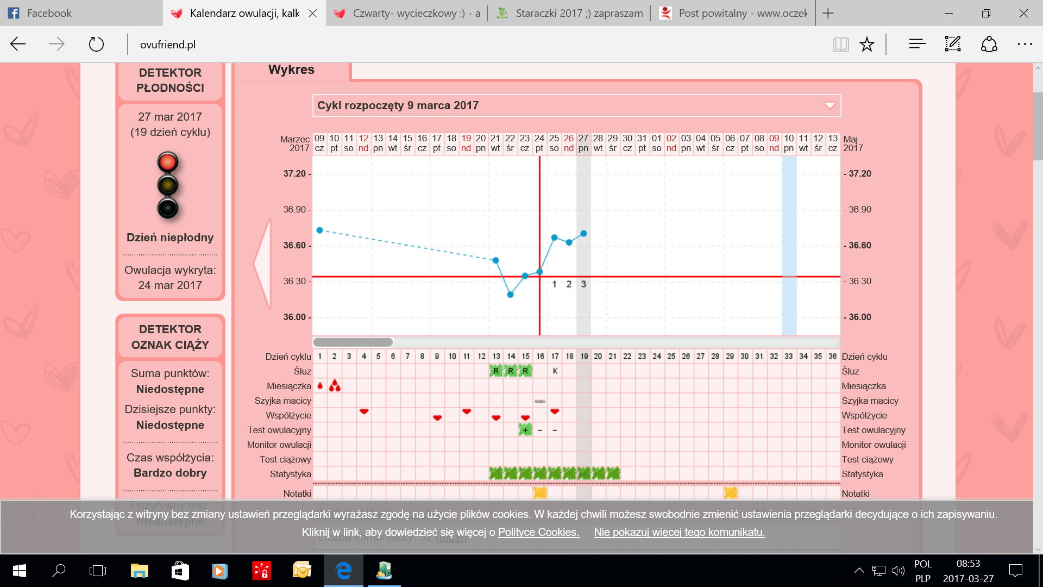The width and height of the screenshot is (1043, 587).
Task: Switch to the Facebook tab
Action: pos(49,13)
